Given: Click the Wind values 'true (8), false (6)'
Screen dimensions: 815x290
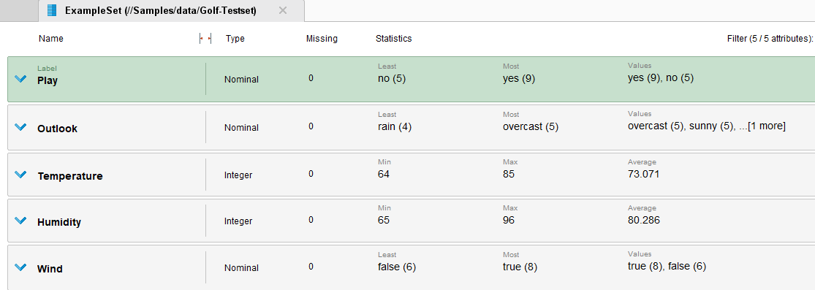Looking at the screenshot, I should coord(667,267).
